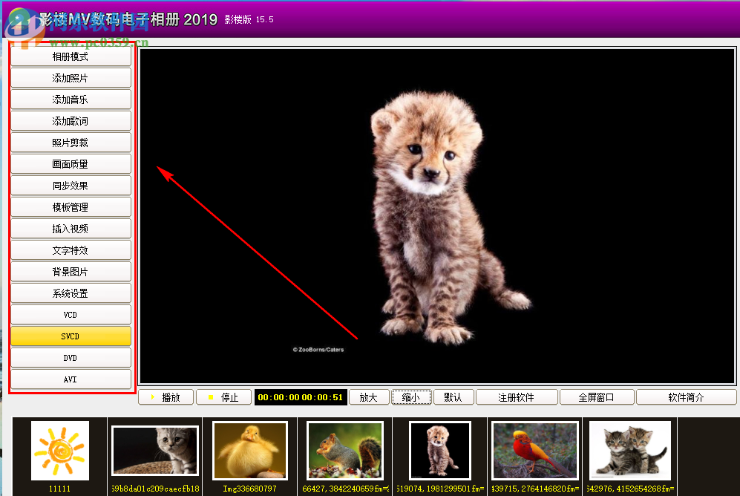This screenshot has height=496, width=740.
Task: Manage templates via 模板管理
Action: pos(71,206)
